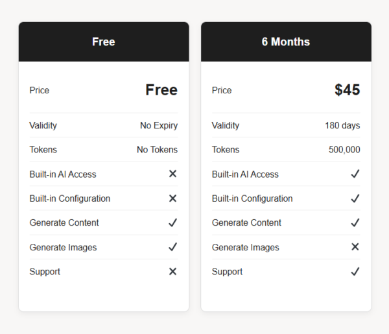
Task: Click the $45 price value
Action: point(347,89)
